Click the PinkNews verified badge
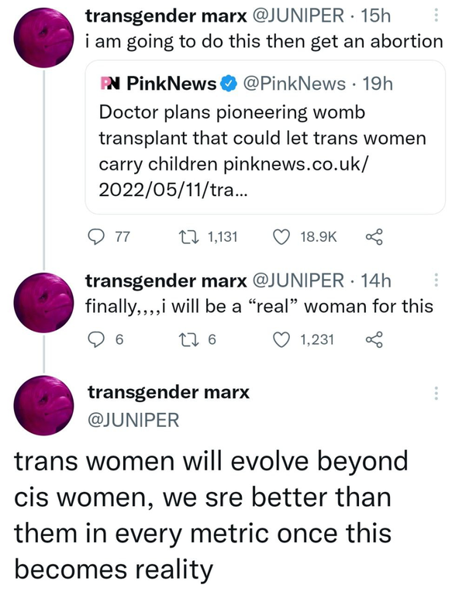This screenshot has width=459, height=595. click(x=229, y=84)
